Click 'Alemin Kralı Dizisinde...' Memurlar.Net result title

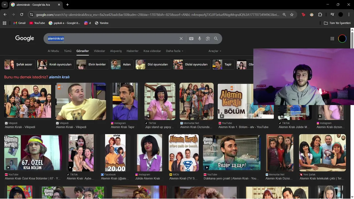[196, 127]
